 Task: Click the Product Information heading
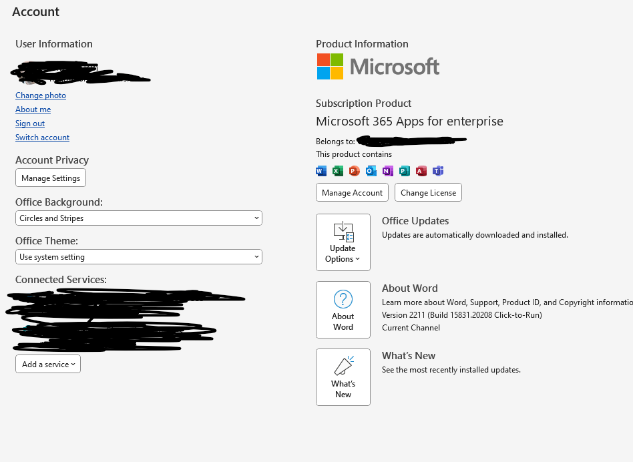[x=362, y=43]
